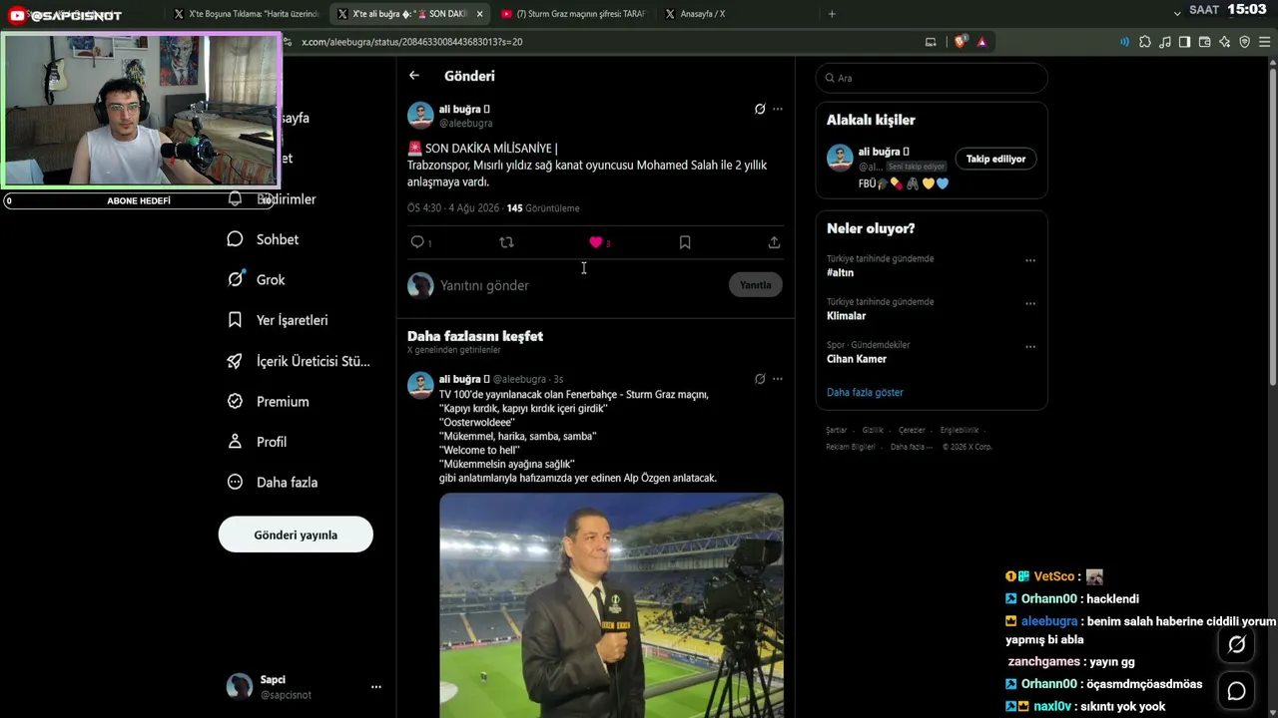
Task: Open the #altın trending topic
Action: pyautogui.click(x=840, y=272)
